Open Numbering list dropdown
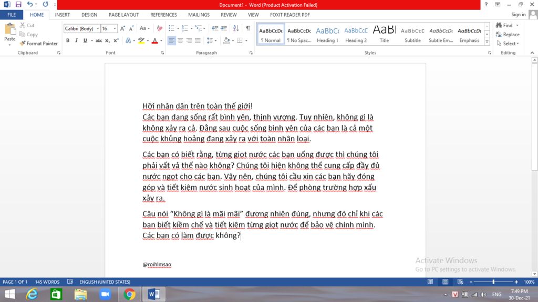 pyautogui.click(x=191, y=28)
